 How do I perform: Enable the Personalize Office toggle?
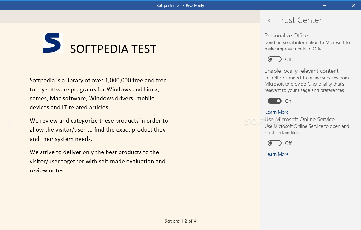click(x=274, y=59)
